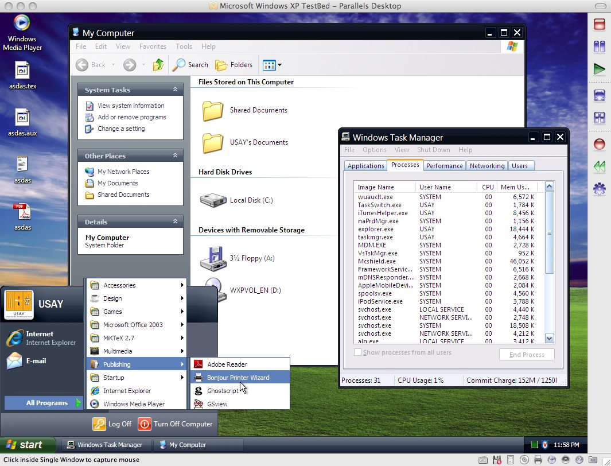
Task: Select USAY's Documents folder icon
Action: 213,142
